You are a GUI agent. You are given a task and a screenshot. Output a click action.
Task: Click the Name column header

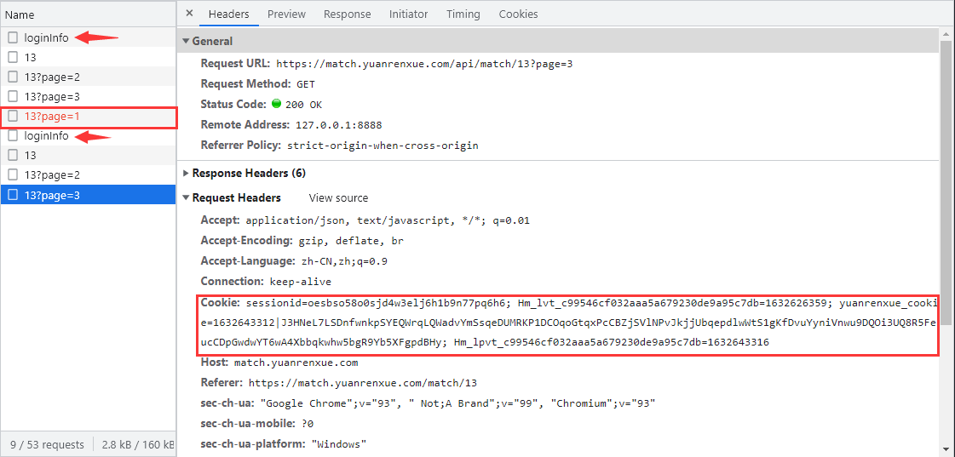point(20,14)
